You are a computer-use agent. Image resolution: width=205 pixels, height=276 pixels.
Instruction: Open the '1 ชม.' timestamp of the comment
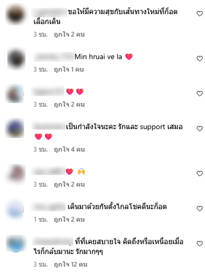tap(41, 219)
